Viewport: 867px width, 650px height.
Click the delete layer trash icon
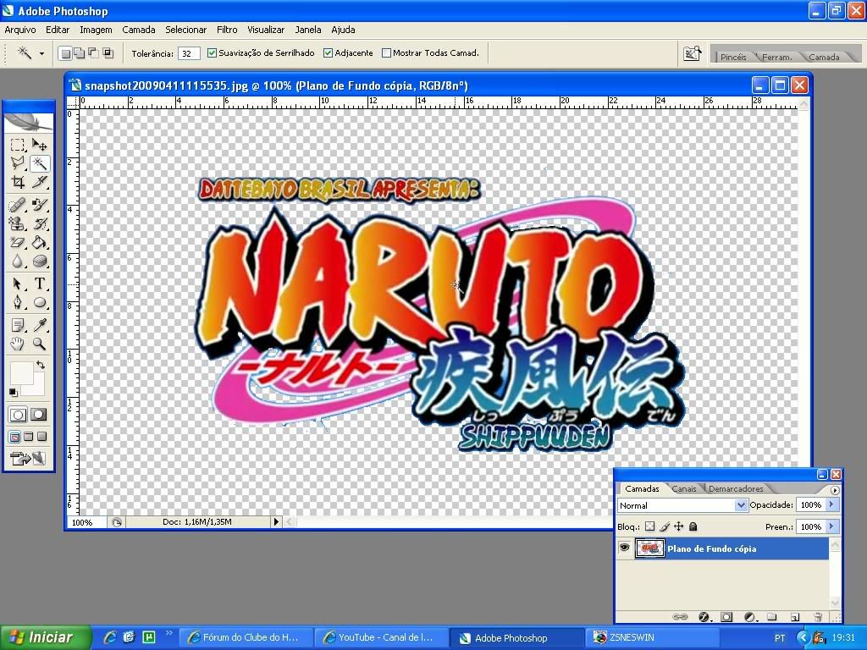click(818, 617)
